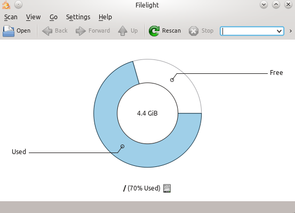Open the Help menu
The image size is (295, 213).
(105, 17)
